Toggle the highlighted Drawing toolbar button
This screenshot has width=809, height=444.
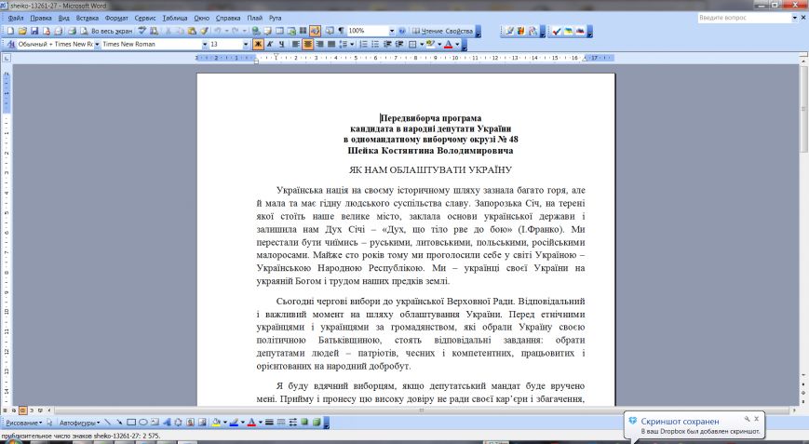coord(315,31)
